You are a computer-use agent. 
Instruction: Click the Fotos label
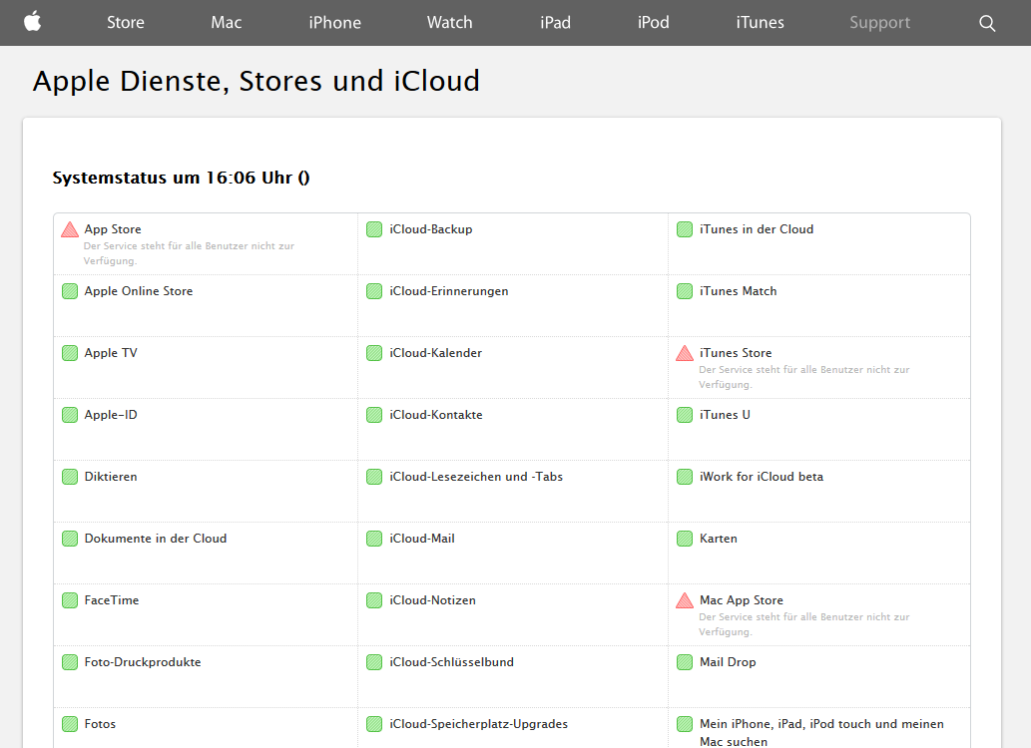[100, 724]
